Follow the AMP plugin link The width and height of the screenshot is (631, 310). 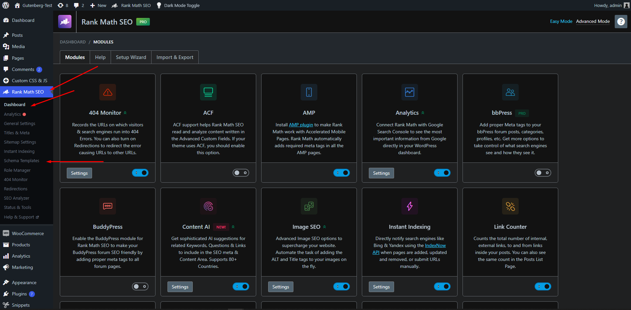(301, 125)
